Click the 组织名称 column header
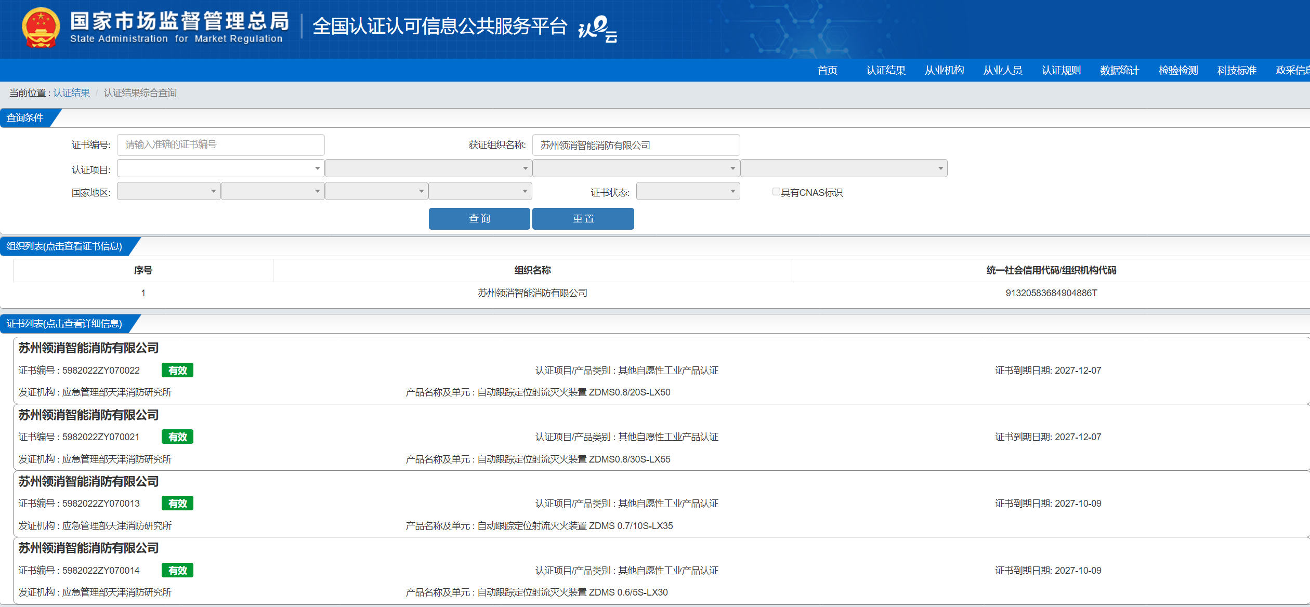 [x=532, y=270]
